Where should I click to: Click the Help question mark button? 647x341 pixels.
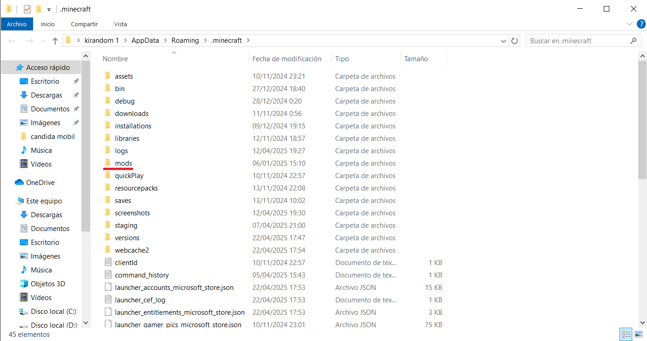(641, 24)
